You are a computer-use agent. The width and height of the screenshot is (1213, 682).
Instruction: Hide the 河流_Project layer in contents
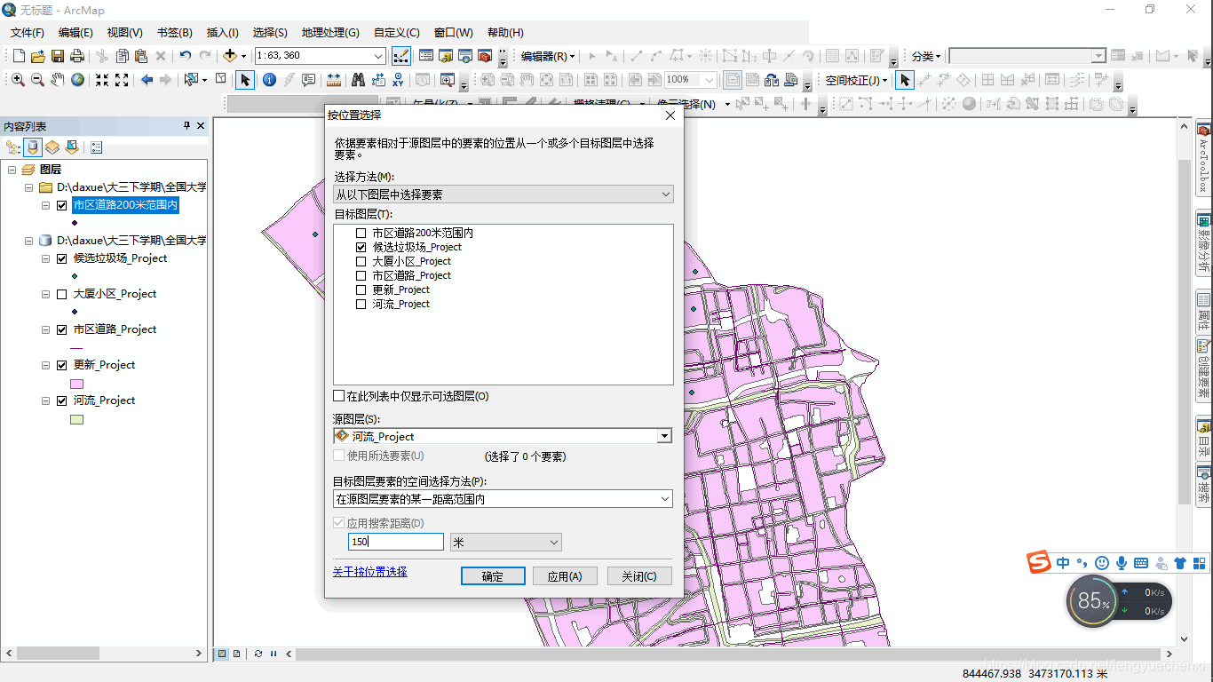coord(61,400)
